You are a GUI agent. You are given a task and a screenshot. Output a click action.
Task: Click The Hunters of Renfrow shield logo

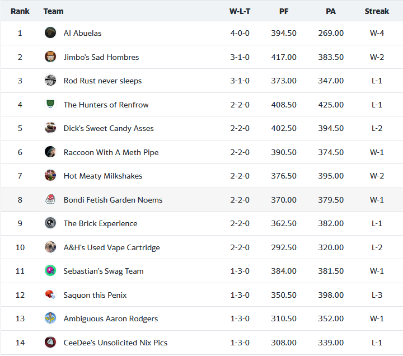coord(50,105)
